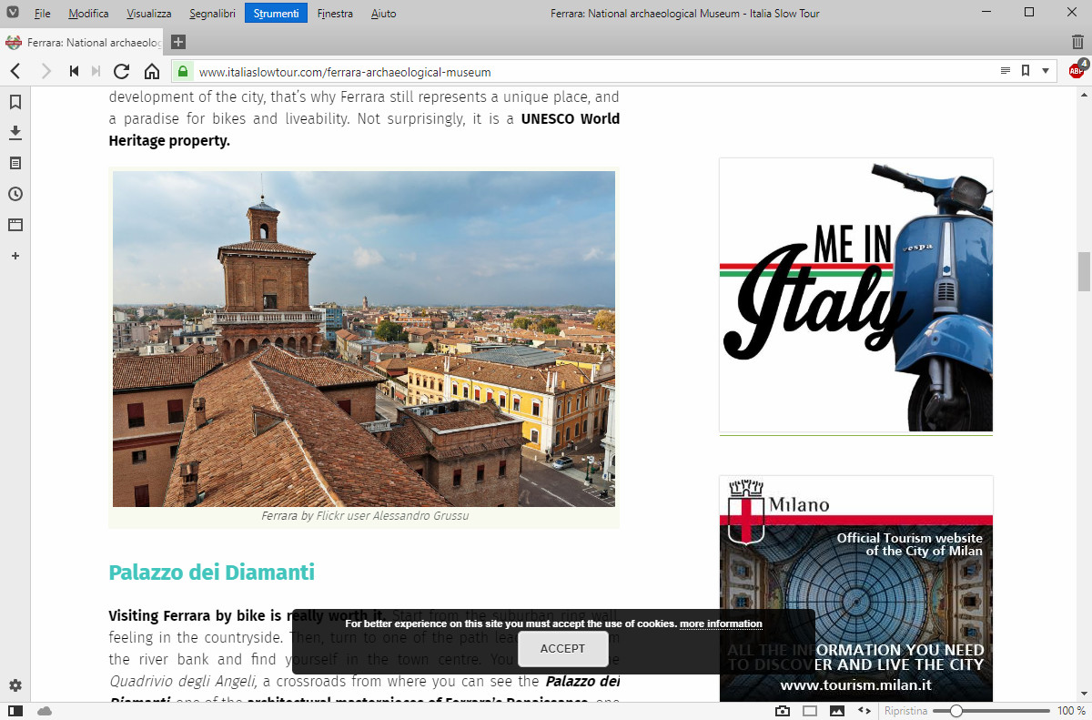Open the Finestra menu
Image resolution: width=1092 pixels, height=720 pixels.
point(336,14)
